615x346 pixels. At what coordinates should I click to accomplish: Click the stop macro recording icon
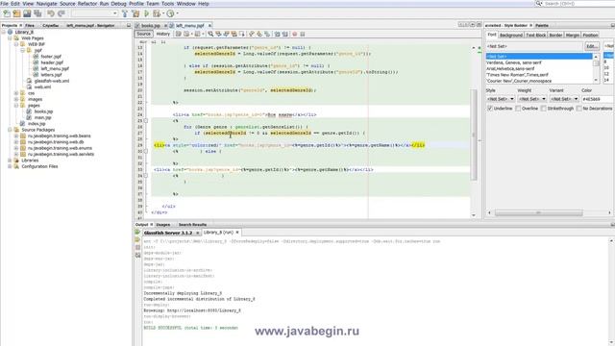(303, 35)
